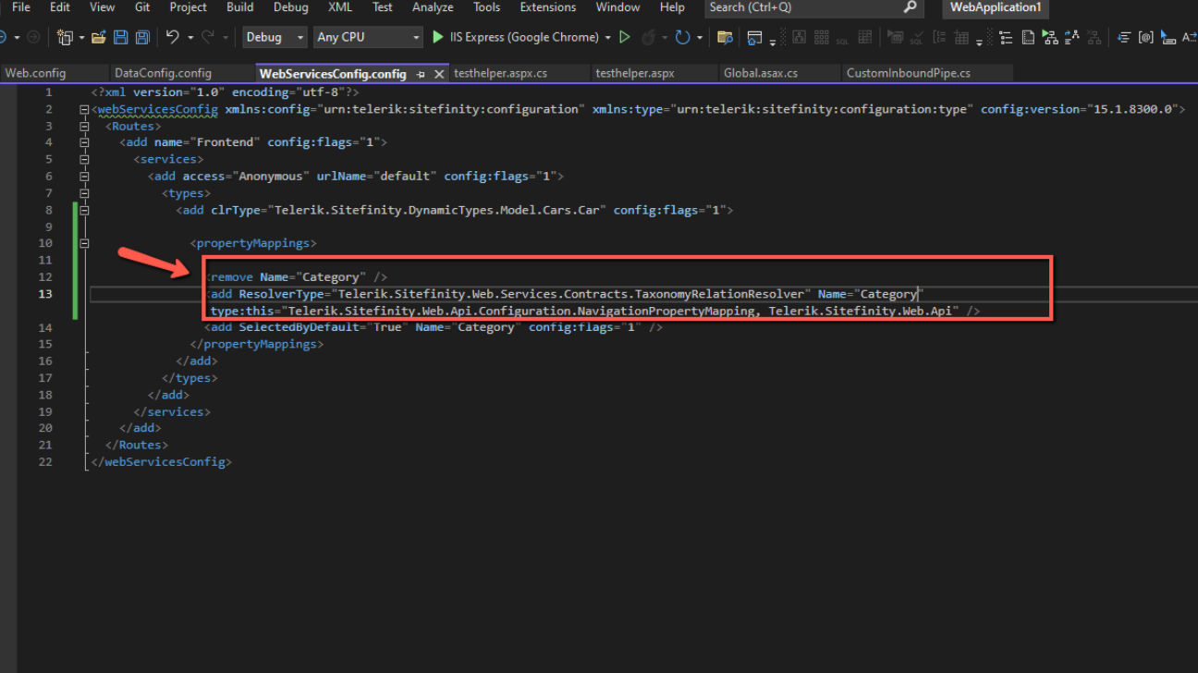Open the Build menu
The width and height of the screenshot is (1198, 673).
(239, 7)
